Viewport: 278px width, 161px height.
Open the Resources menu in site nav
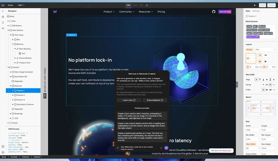click(x=146, y=12)
